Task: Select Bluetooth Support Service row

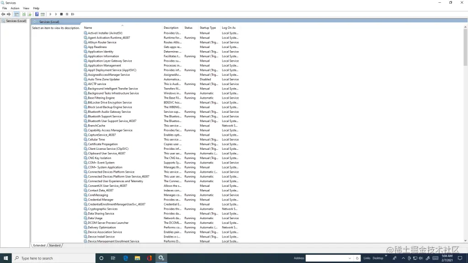Action: point(161,116)
